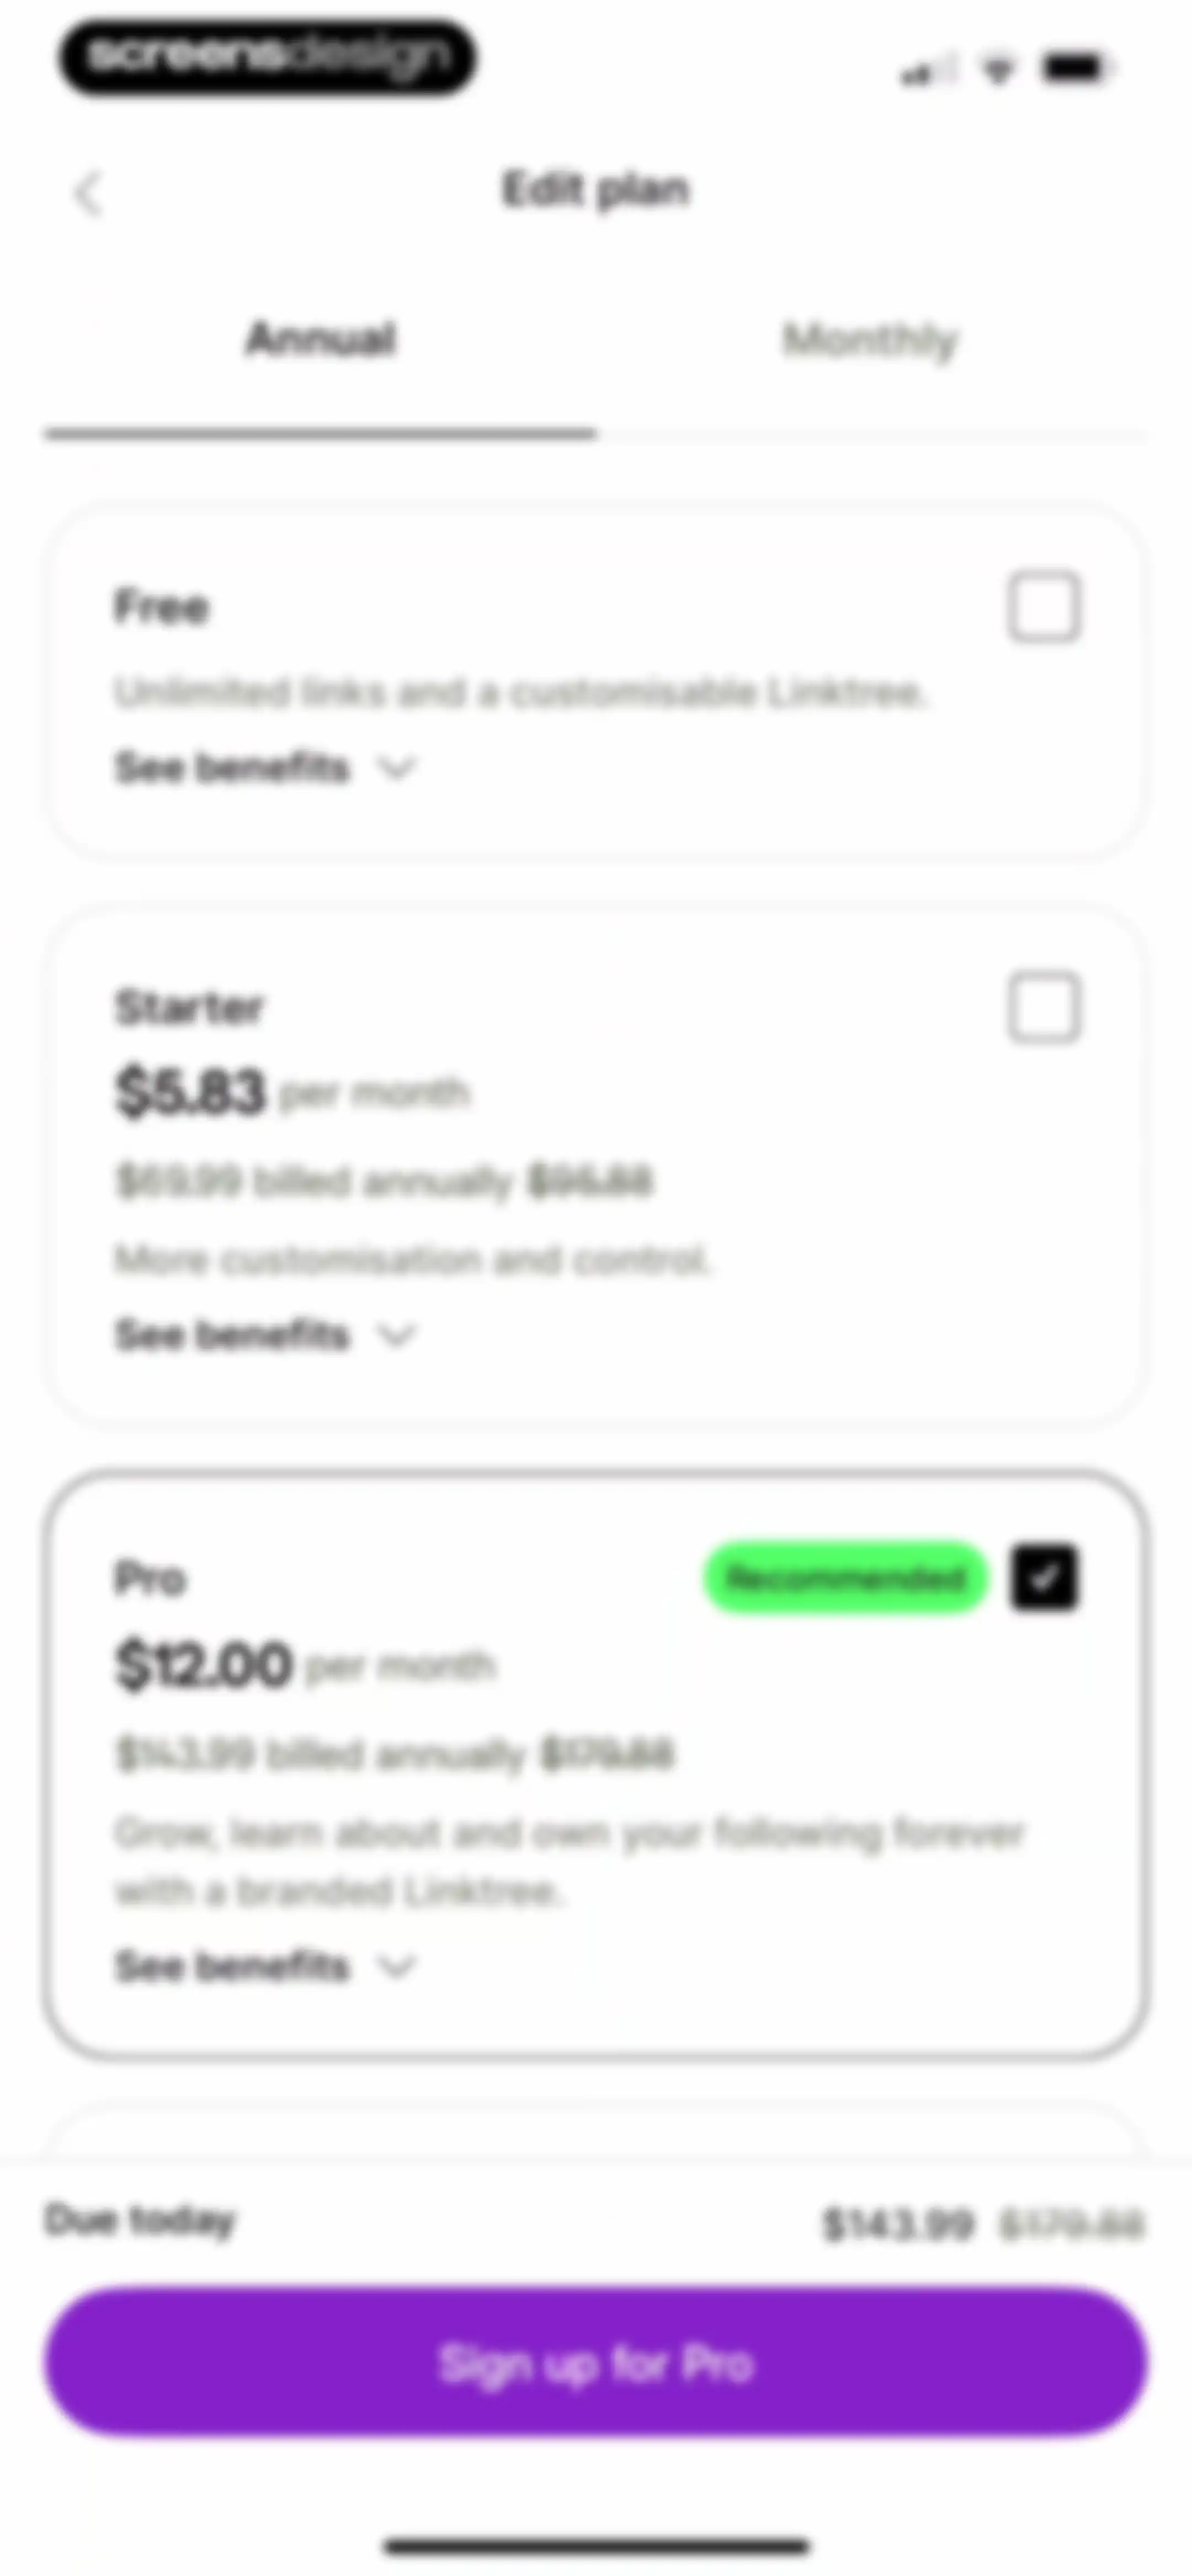Select the Starter $5.83 per month price
Screen dimensions: 1192x2576
[291, 1091]
